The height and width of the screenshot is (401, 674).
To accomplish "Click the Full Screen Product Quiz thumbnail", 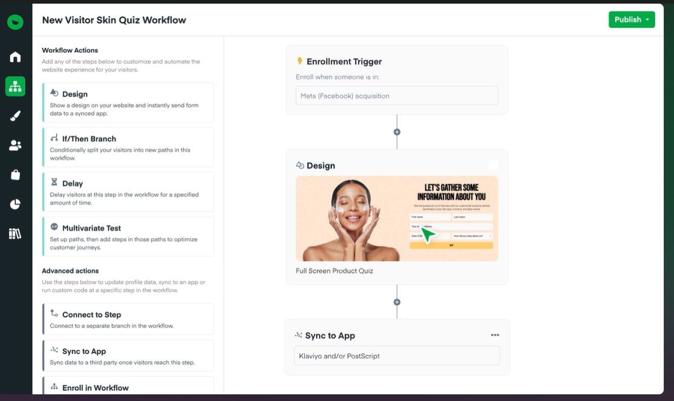I will coord(396,218).
